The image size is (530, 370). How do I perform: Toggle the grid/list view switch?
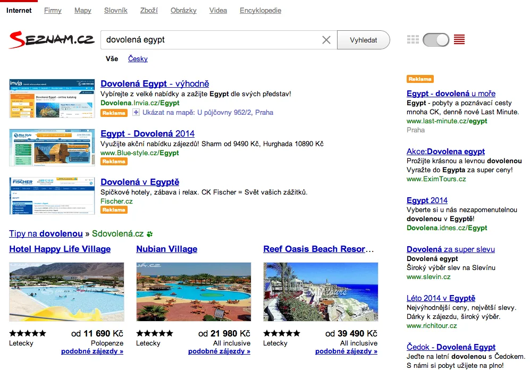(436, 40)
